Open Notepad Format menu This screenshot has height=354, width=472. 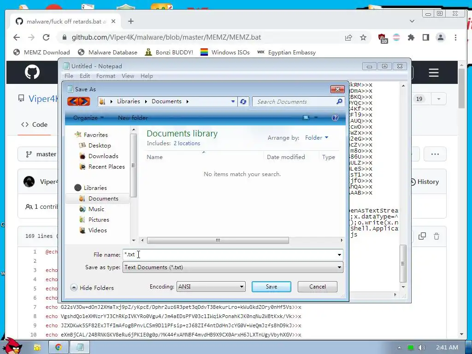(106, 76)
